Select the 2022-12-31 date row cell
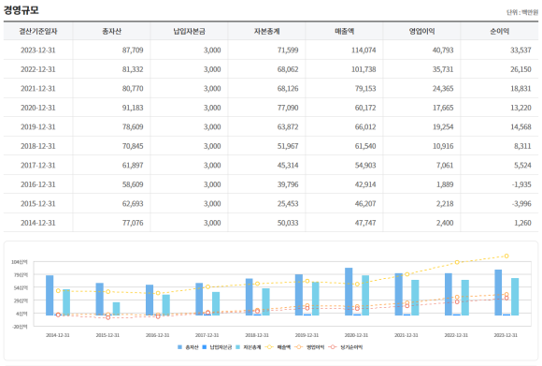 38,69
